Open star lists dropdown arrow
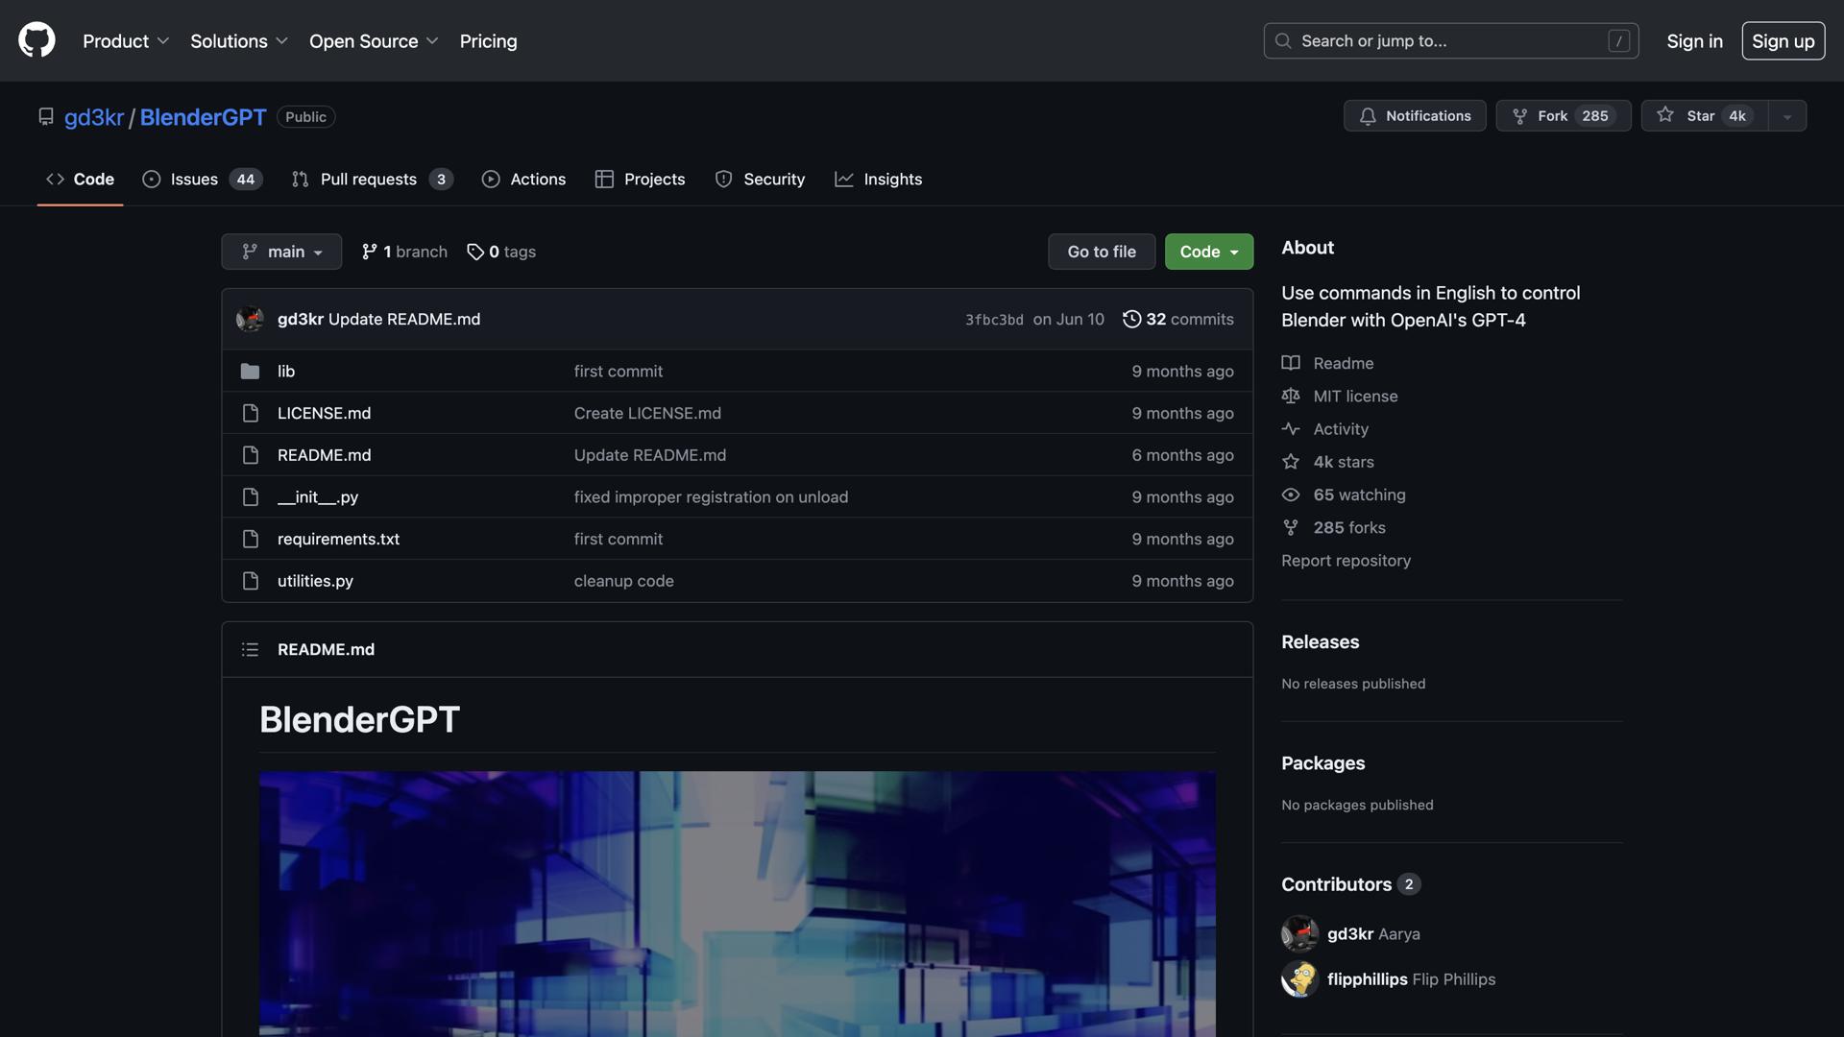Viewport: 1844px width, 1037px height. click(1787, 116)
